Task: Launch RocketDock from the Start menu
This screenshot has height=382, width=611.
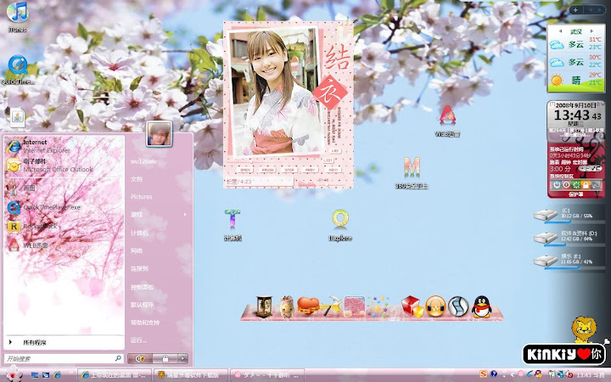Action: [x=64, y=226]
